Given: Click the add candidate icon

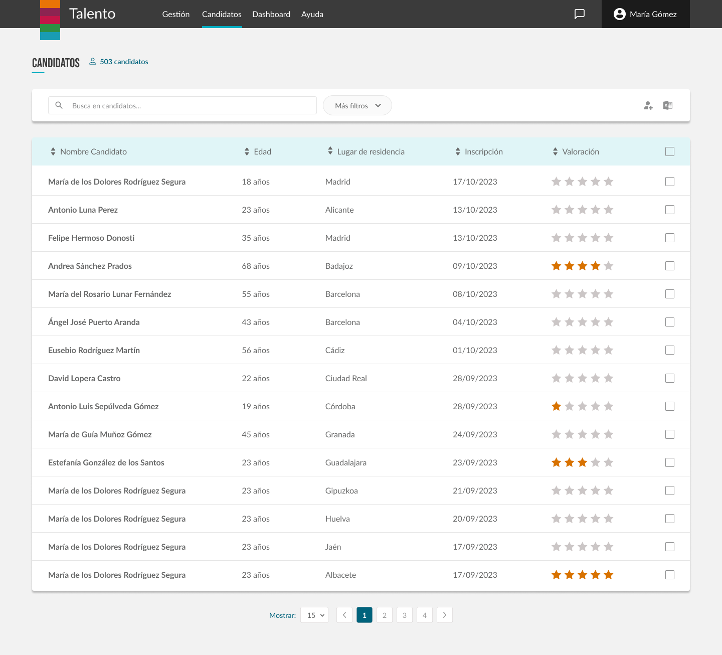Looking at the screenshot, I should tap(648, 105).
